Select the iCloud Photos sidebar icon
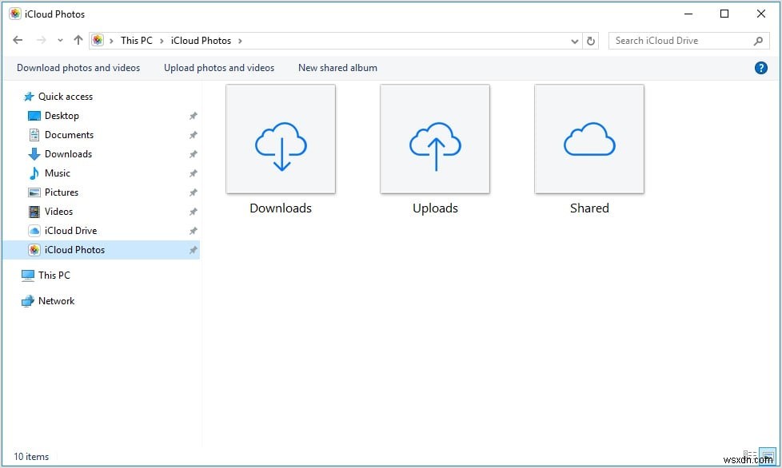Screen dimensions: 782x468 tap(34, 250)
